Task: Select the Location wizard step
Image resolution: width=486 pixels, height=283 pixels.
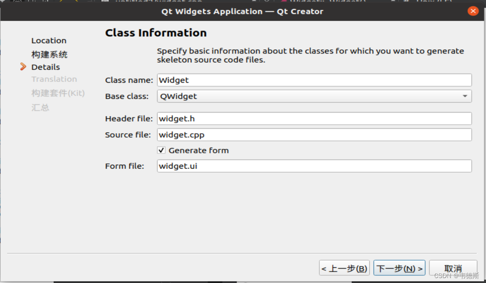Action: 49,40
